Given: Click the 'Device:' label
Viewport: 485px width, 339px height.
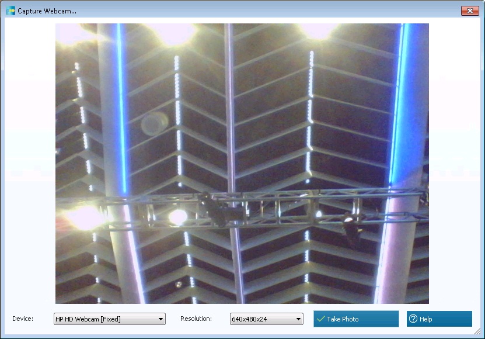Looking at the screenshot, I should (23, 319).
